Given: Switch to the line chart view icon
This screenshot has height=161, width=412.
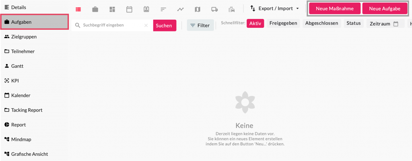Looking at the screenshot, I should pos(180,9).
